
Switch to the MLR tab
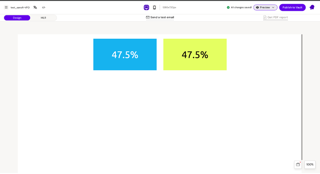[x=43, y=18]
